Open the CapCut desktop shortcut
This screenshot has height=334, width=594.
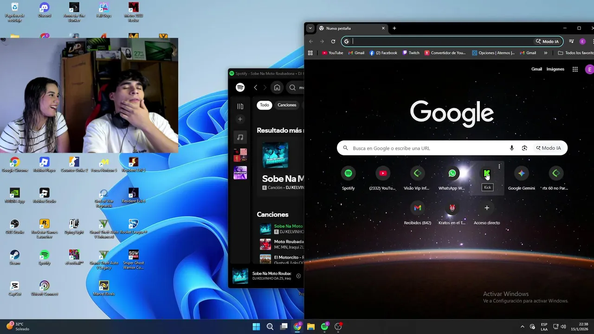pyautogui.click(x=14, y=288)
